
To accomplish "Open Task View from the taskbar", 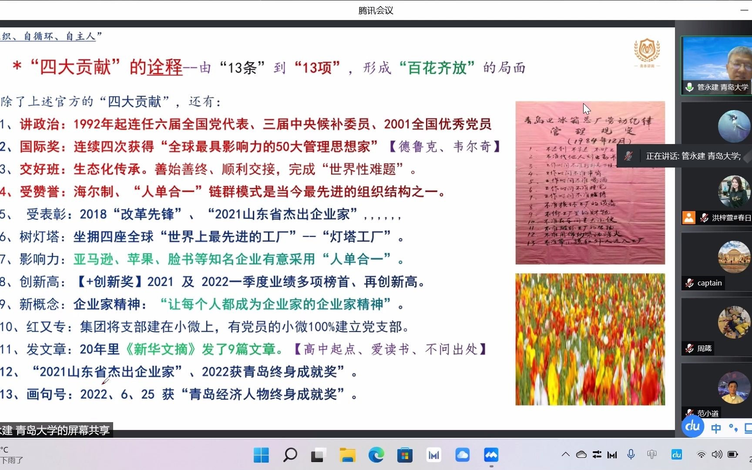I will point(318,455).
